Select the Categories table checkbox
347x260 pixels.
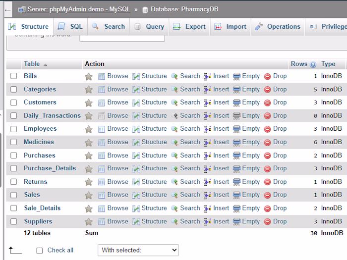point(14,89)
